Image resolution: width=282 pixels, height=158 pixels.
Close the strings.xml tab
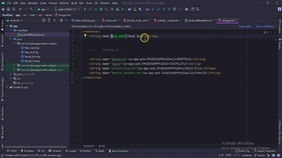(x=236, y=21)
